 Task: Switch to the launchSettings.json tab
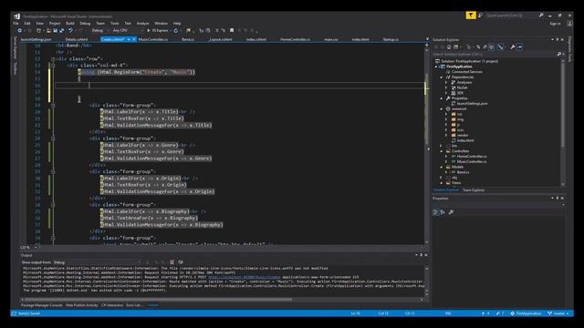point(36,39)
